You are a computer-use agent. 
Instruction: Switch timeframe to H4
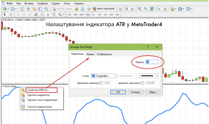100,15
